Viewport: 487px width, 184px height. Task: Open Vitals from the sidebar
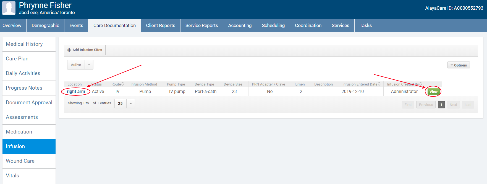click(12, 175)
